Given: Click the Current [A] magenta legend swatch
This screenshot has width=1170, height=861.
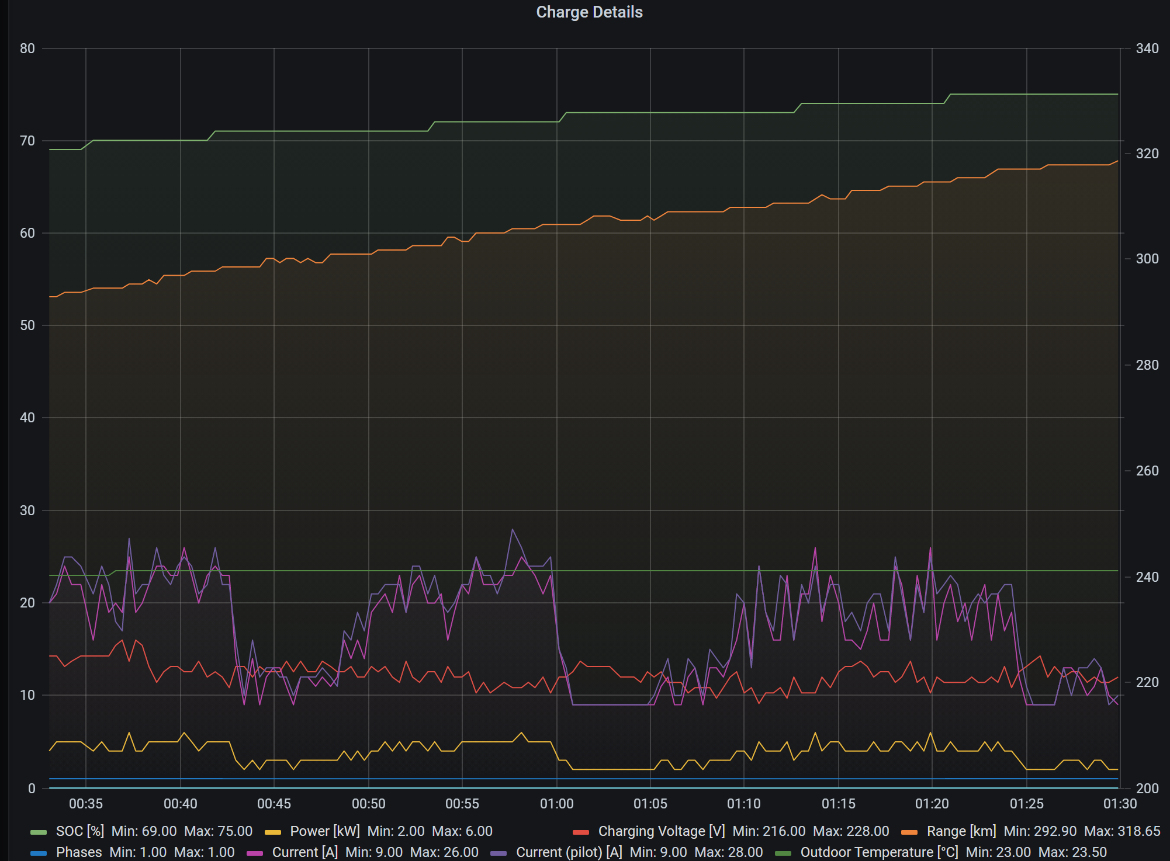Looking at the screenshot, I should coord(255,853).
